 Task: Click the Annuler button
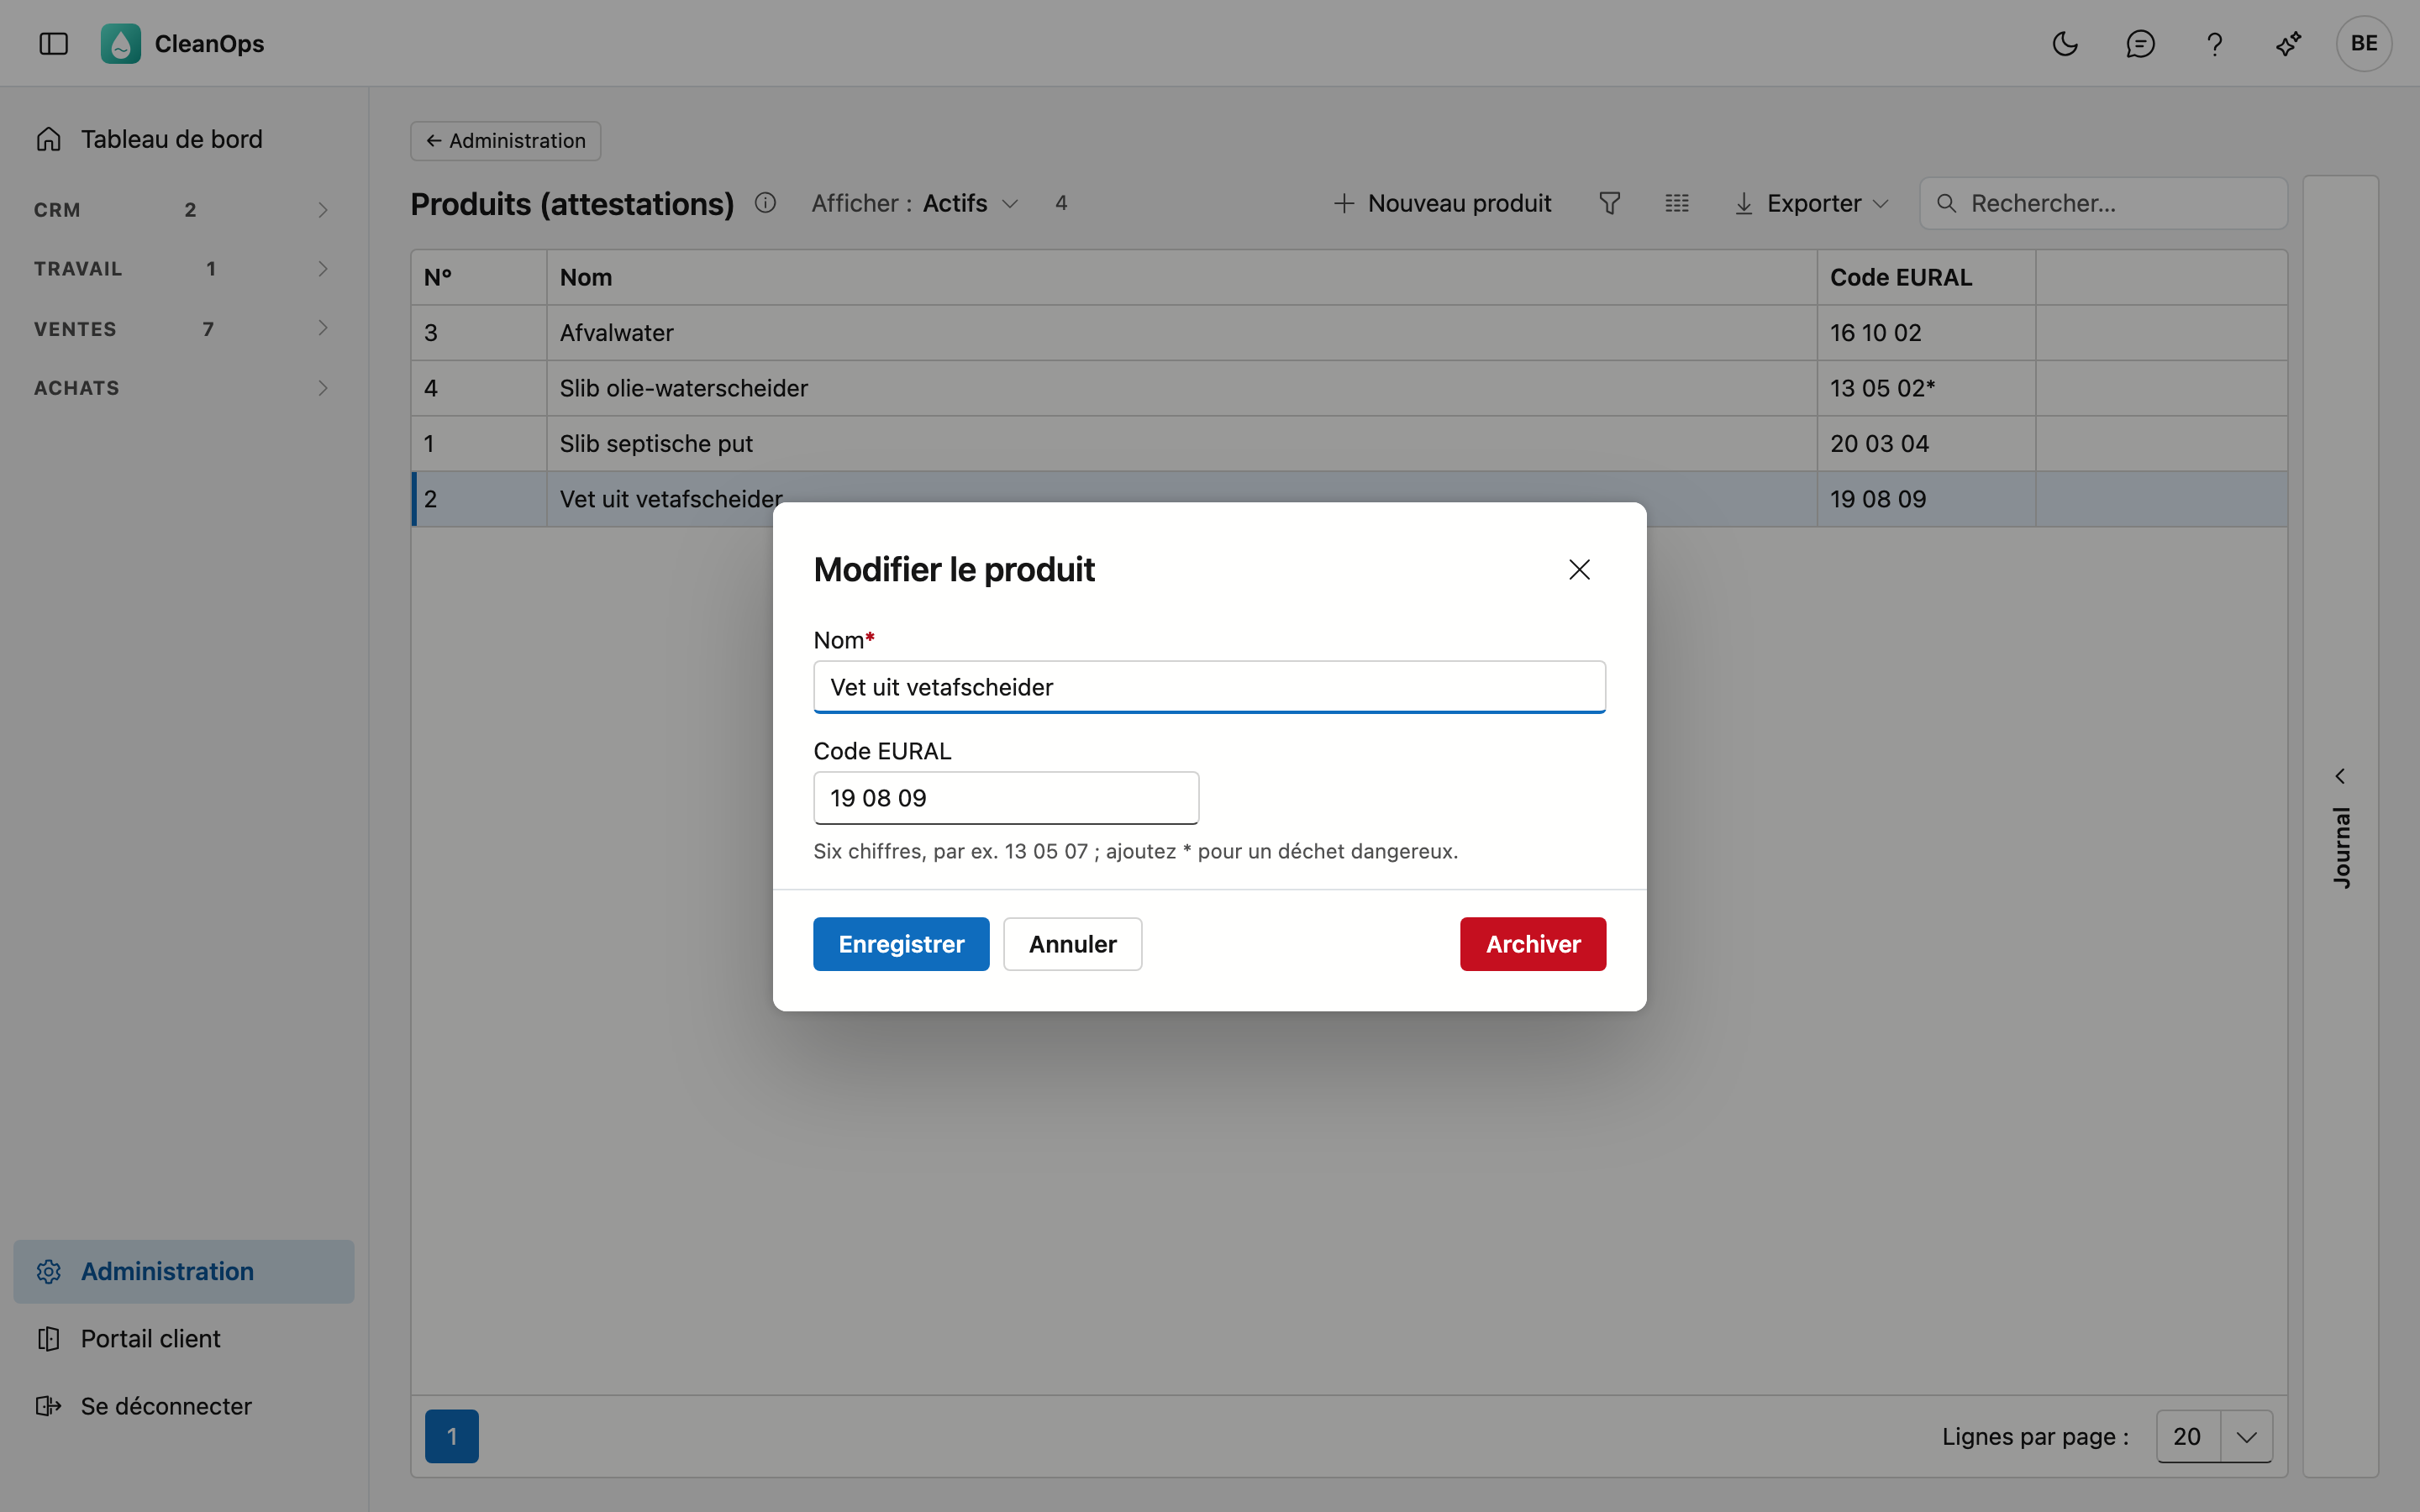[x=1072, y=944]
